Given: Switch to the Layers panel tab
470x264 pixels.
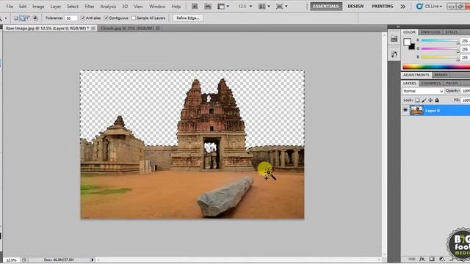Looking at the screenshot, I should point(410,83).
